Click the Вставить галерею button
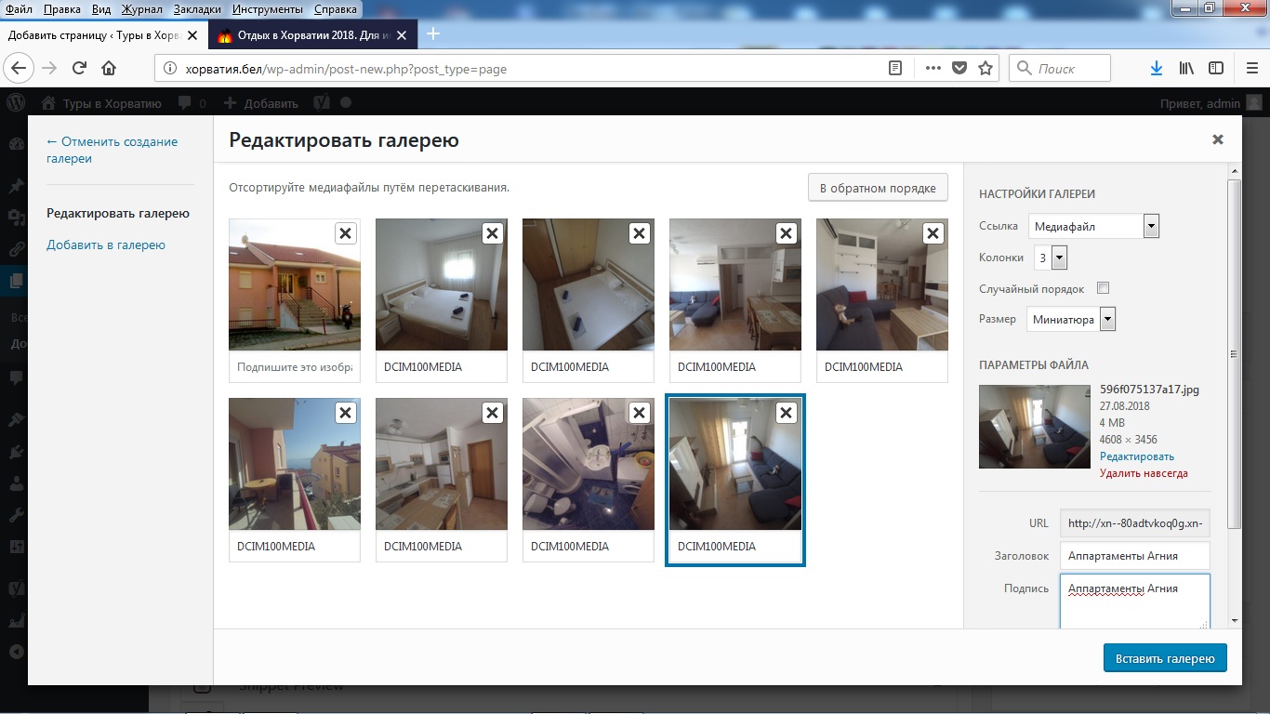The image size is (1270, 714). click(1164, 658)
